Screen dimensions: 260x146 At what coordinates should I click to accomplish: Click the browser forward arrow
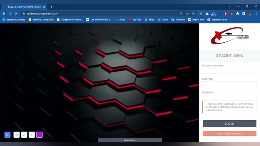(10, 14)
